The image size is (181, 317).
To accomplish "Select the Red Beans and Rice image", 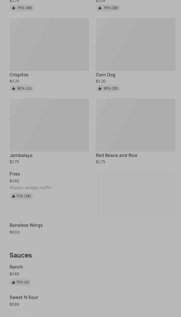I will click(x=135, y=125).
